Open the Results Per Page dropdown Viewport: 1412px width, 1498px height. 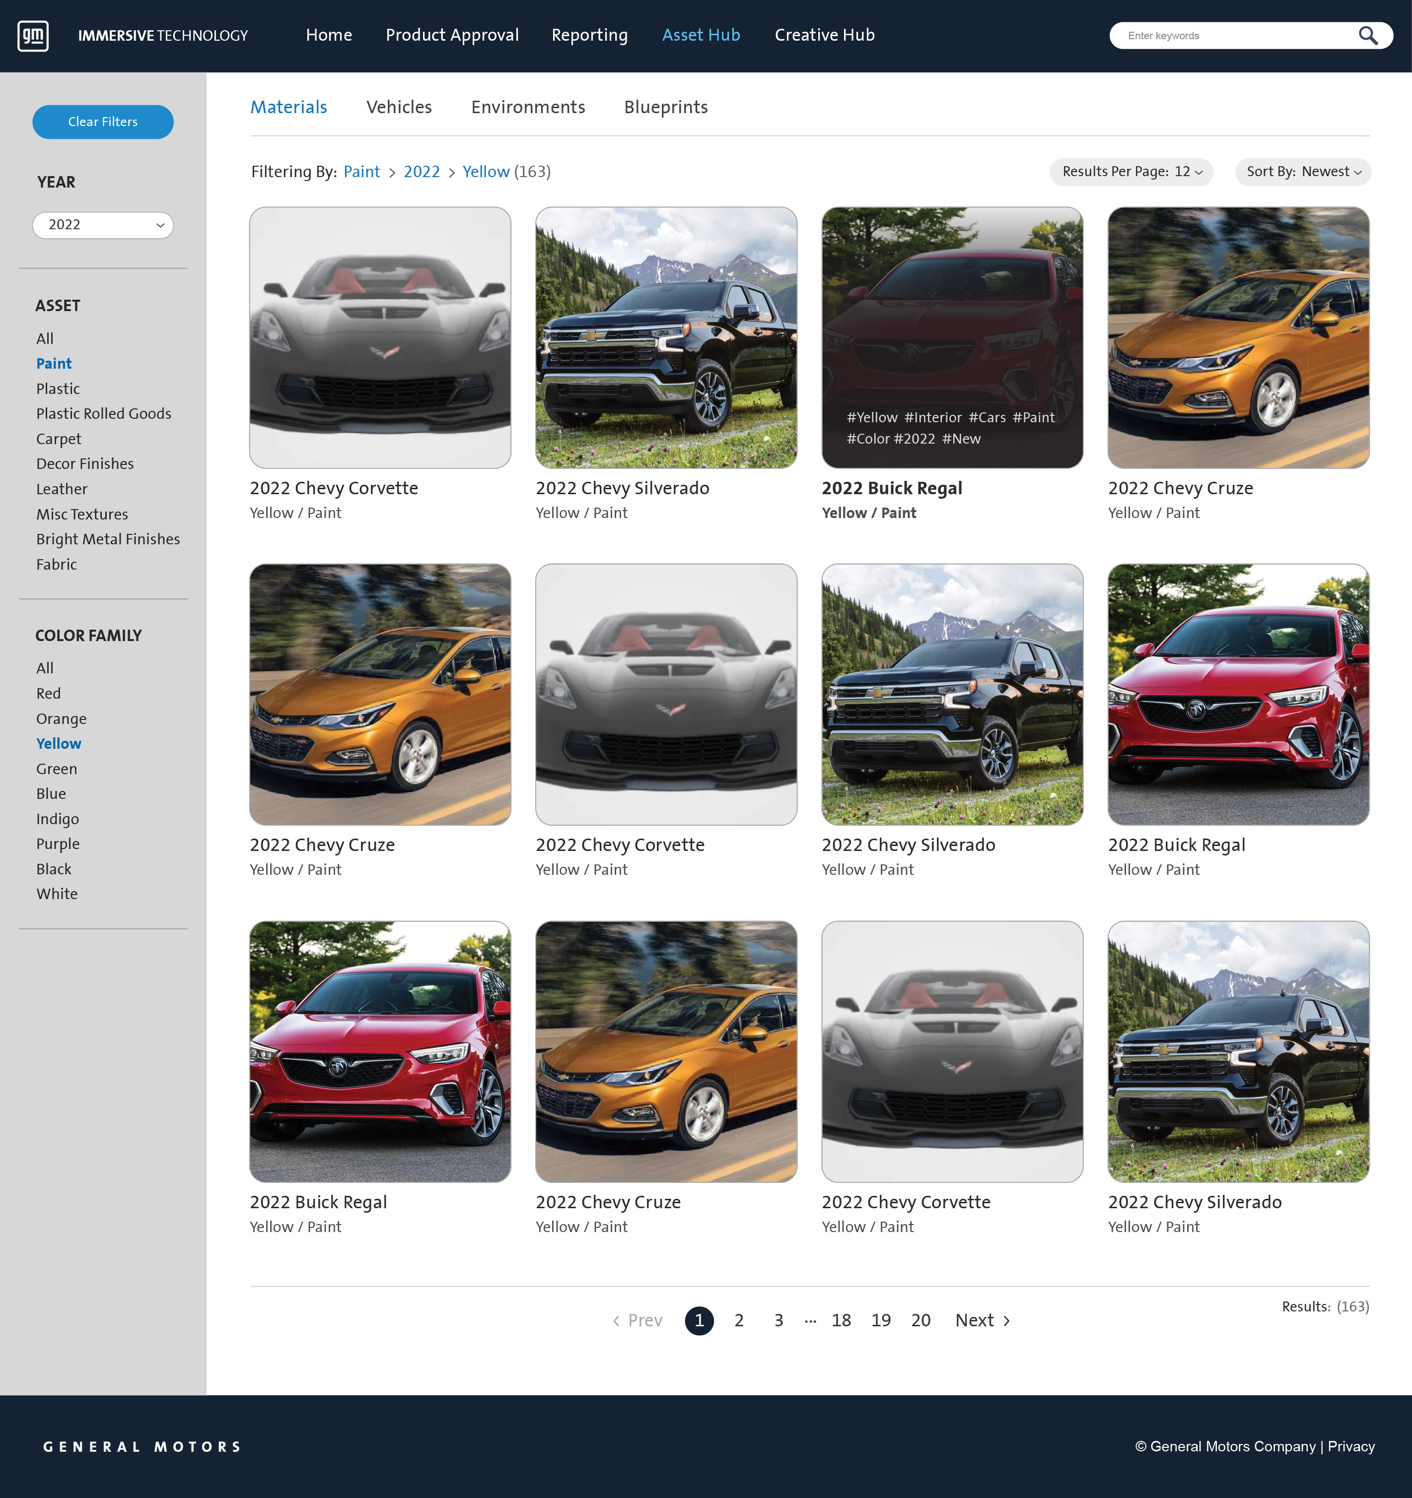tap(1130, 172)
